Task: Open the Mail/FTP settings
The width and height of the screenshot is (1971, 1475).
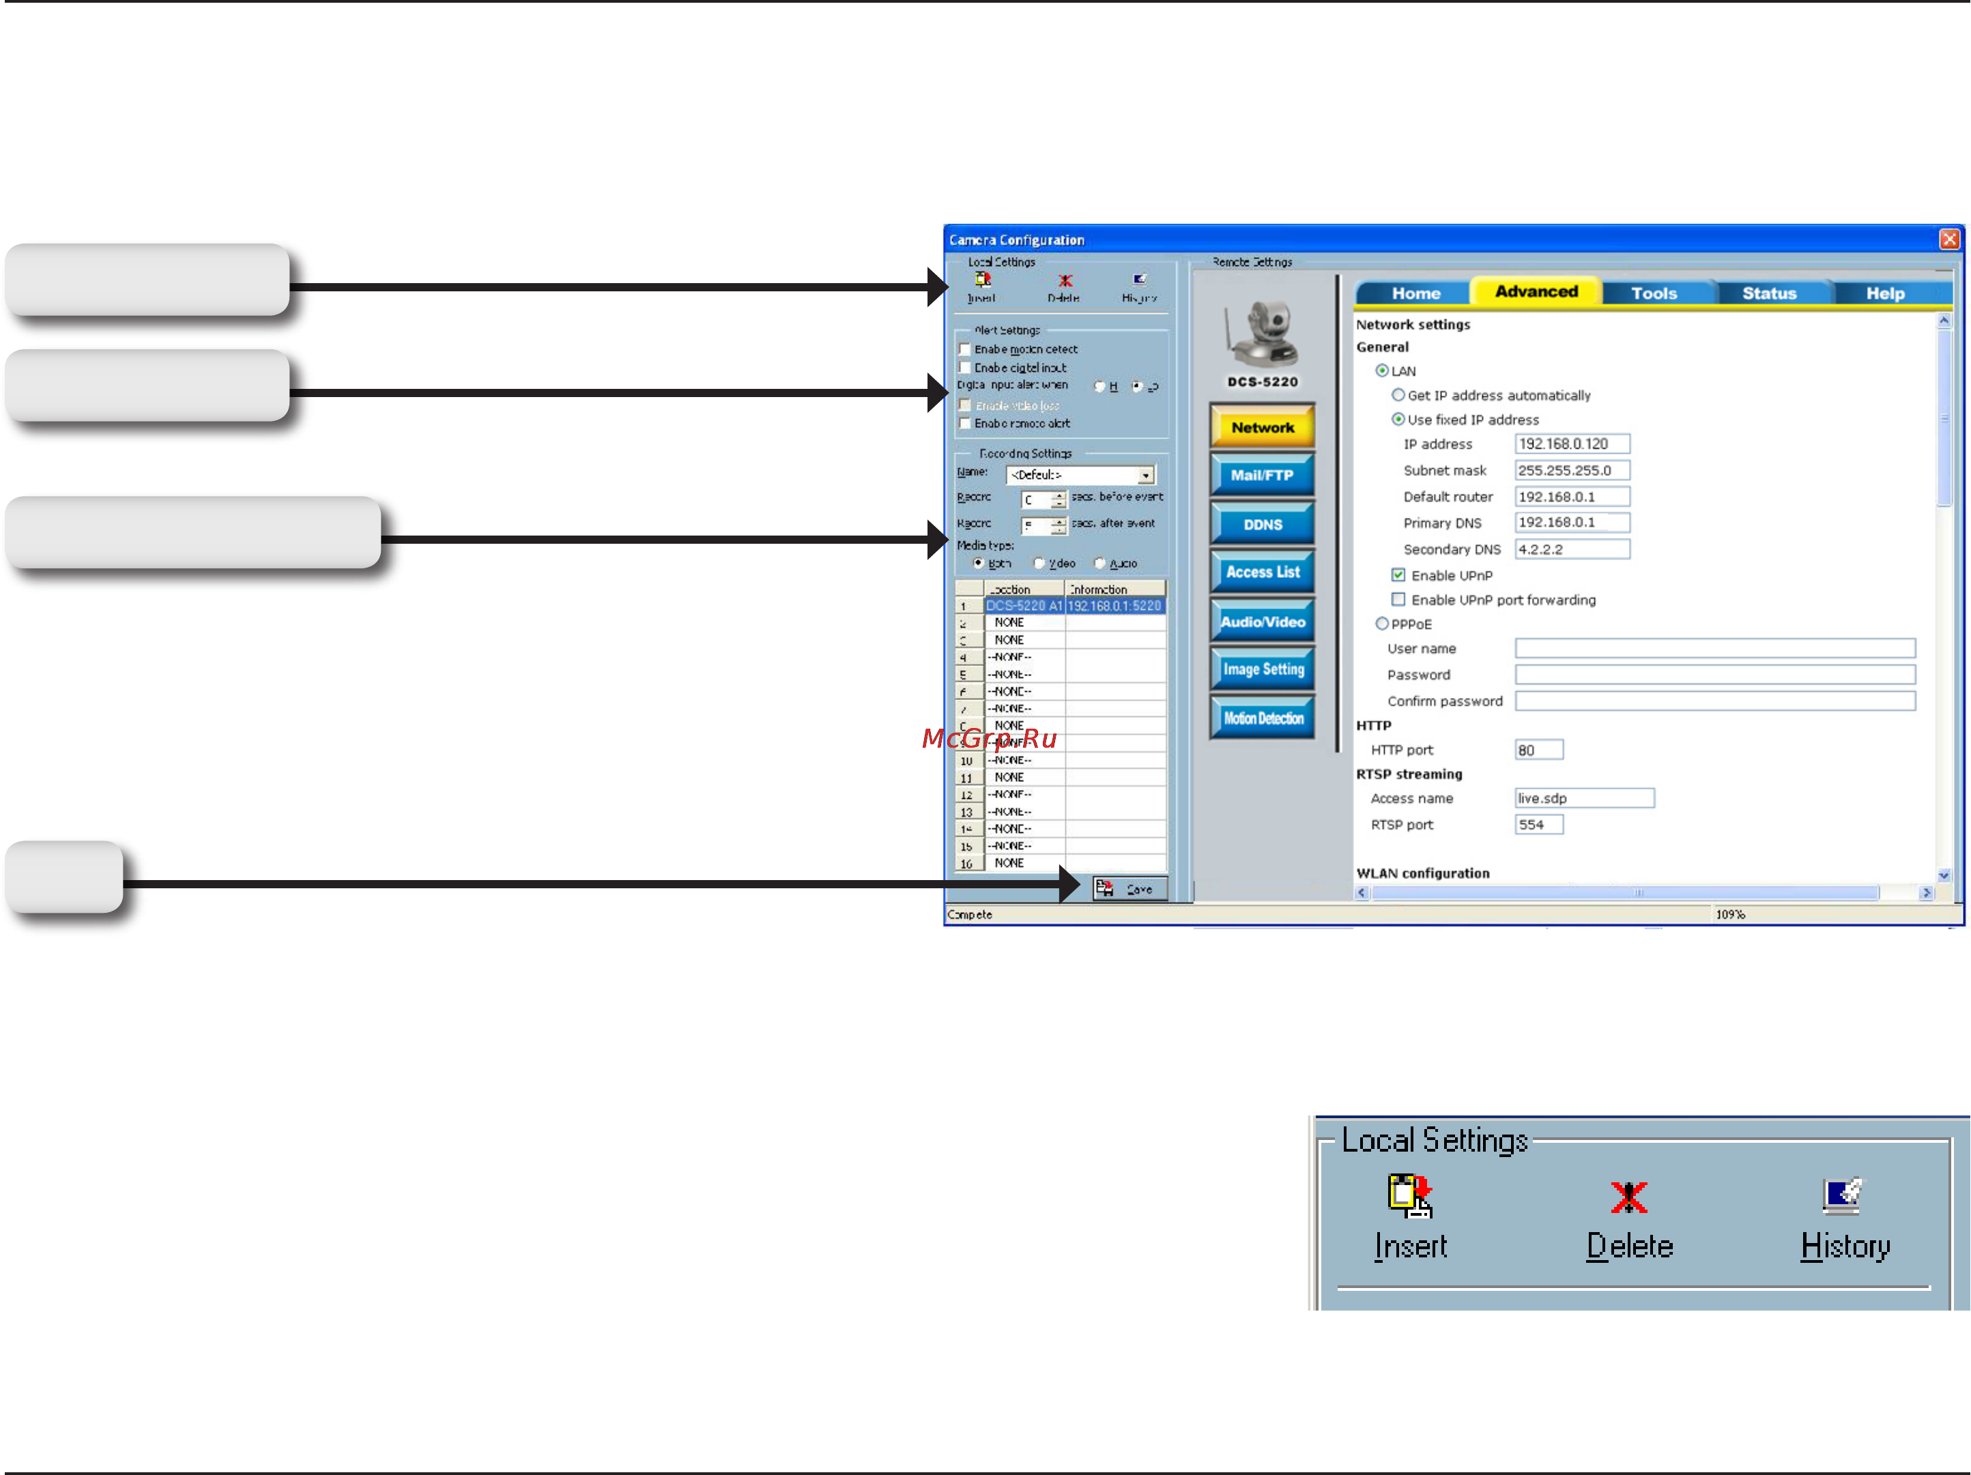Action: pos(1263,475)
